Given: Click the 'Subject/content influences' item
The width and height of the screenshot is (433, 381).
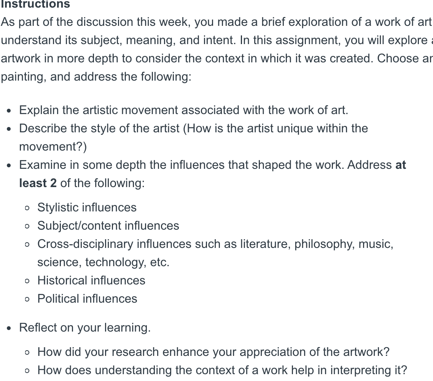Looking at the screenshot, I should [108, 226].
